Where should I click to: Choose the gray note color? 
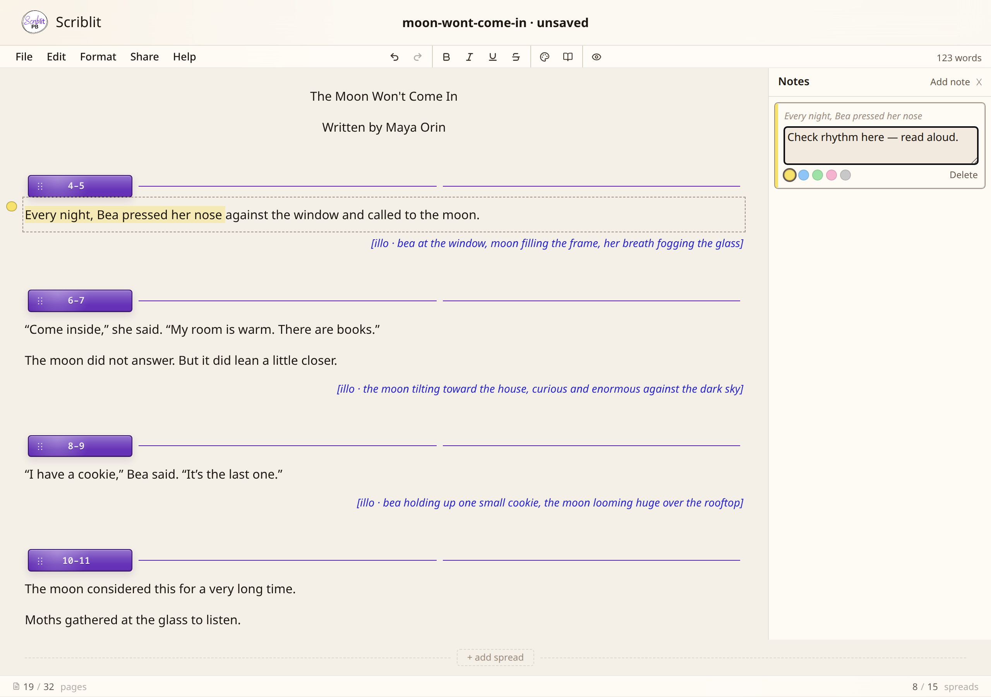[x=845, y=175]
